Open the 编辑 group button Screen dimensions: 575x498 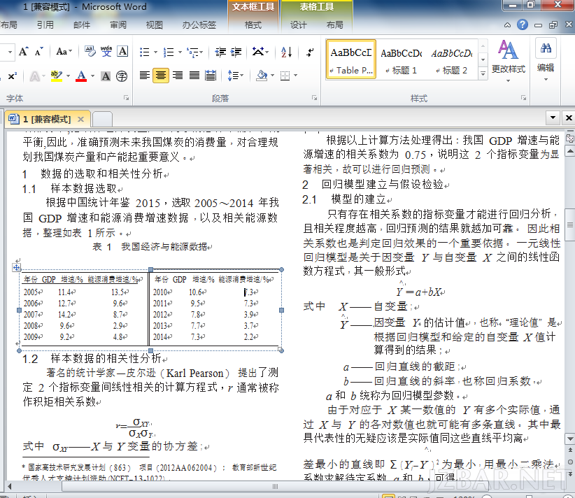point(546,61)
